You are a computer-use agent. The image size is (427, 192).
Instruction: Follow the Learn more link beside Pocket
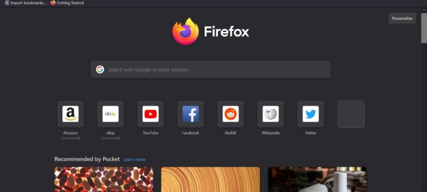[x=135, y=160]
